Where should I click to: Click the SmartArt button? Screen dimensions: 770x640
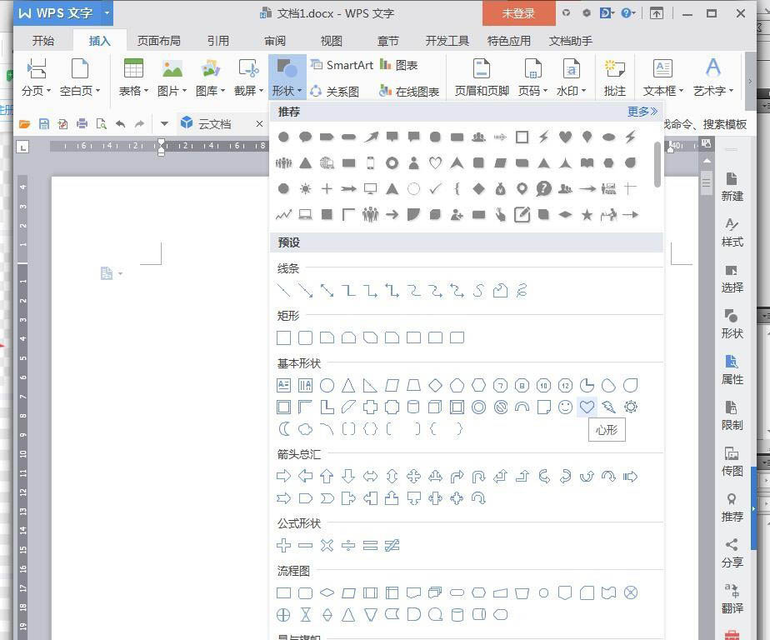(x=342, y=65)
